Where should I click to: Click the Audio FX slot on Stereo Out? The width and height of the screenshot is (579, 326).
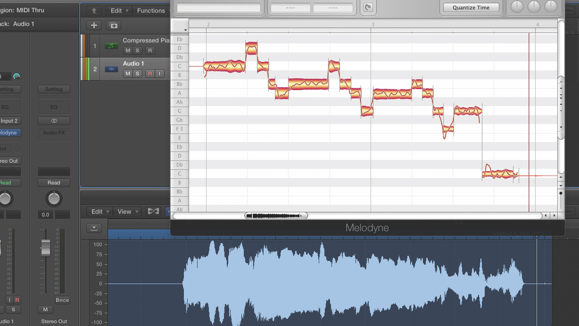point(54,135)
